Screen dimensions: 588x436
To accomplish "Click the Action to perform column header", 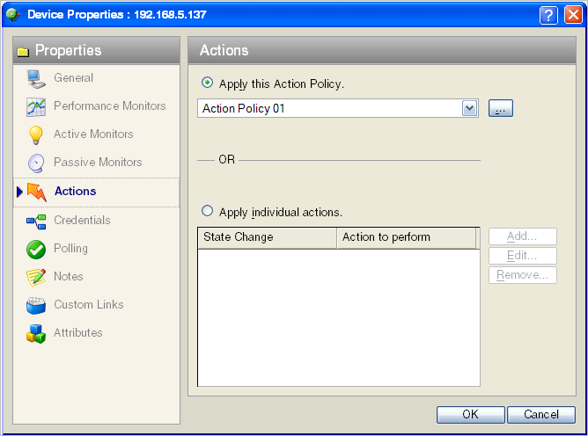I will 407,238.
